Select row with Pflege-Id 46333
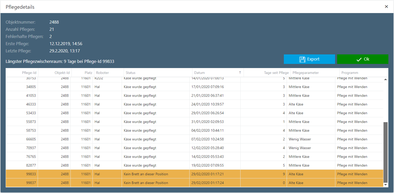 click(x=194, y=104)
